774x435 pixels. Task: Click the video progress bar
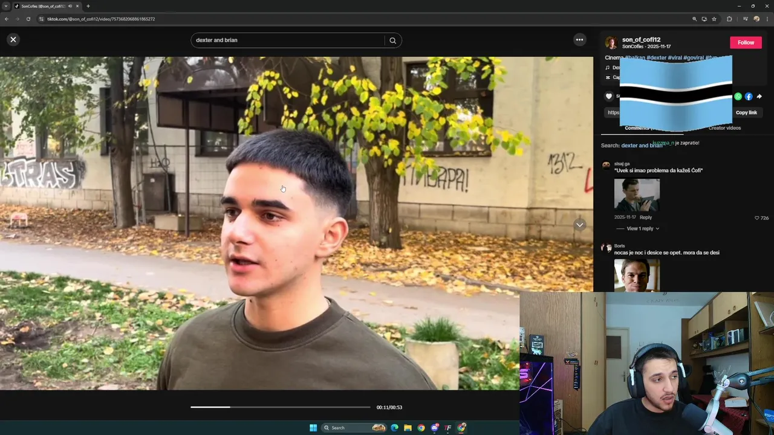[x=281, y=407]
